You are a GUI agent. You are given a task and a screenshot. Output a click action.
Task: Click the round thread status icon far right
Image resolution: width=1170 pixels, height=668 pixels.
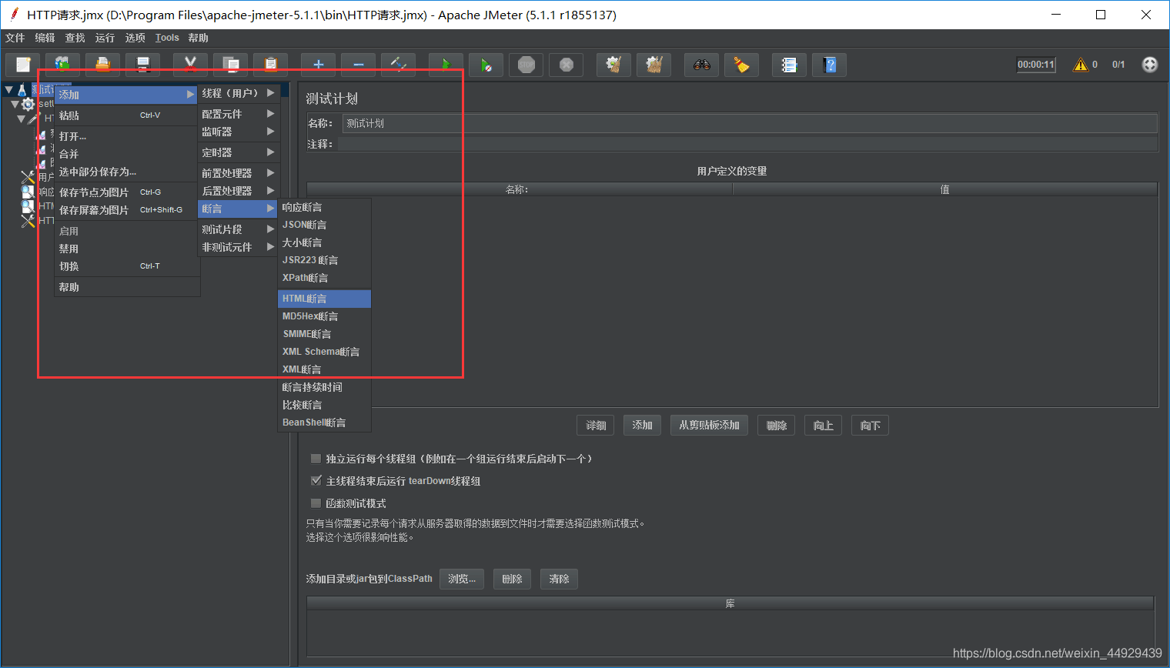click(1150, 65)
